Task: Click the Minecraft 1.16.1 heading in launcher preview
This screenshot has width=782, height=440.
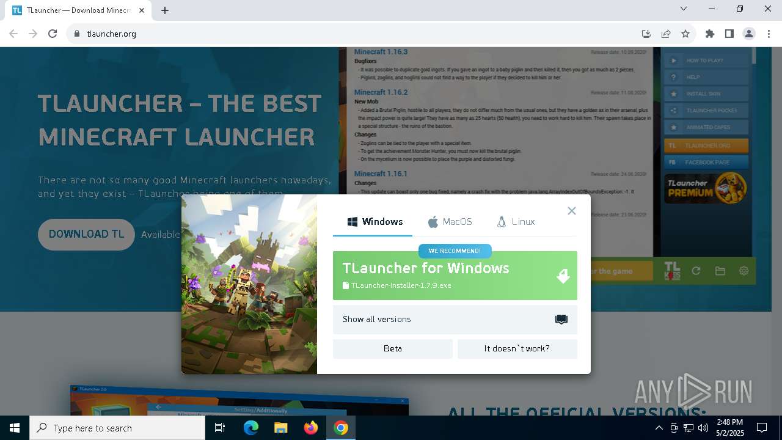Action: (x=381, y=174)
